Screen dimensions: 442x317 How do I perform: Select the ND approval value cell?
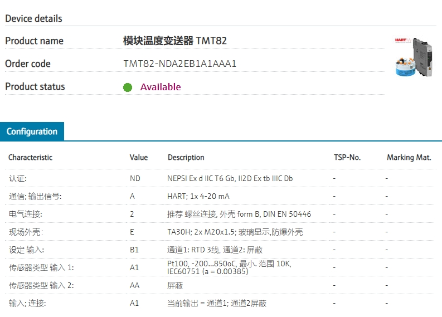(x=135, y=178)
